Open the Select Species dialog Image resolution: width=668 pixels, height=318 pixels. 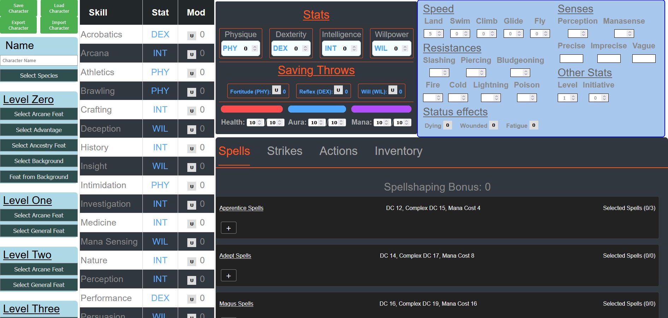pos(39,76)
